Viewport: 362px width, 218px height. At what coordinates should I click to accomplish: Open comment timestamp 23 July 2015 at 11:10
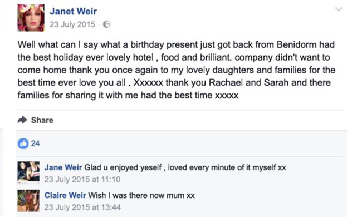82,179
